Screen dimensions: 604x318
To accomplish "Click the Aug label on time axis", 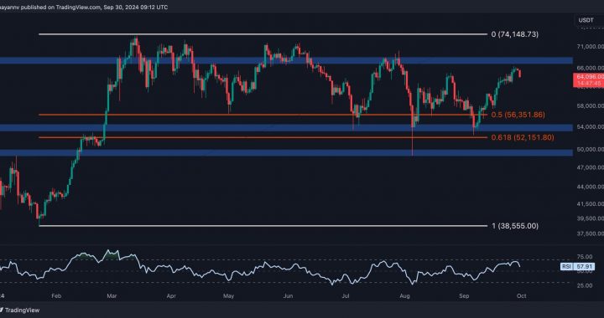I will (x=404, y=296).
